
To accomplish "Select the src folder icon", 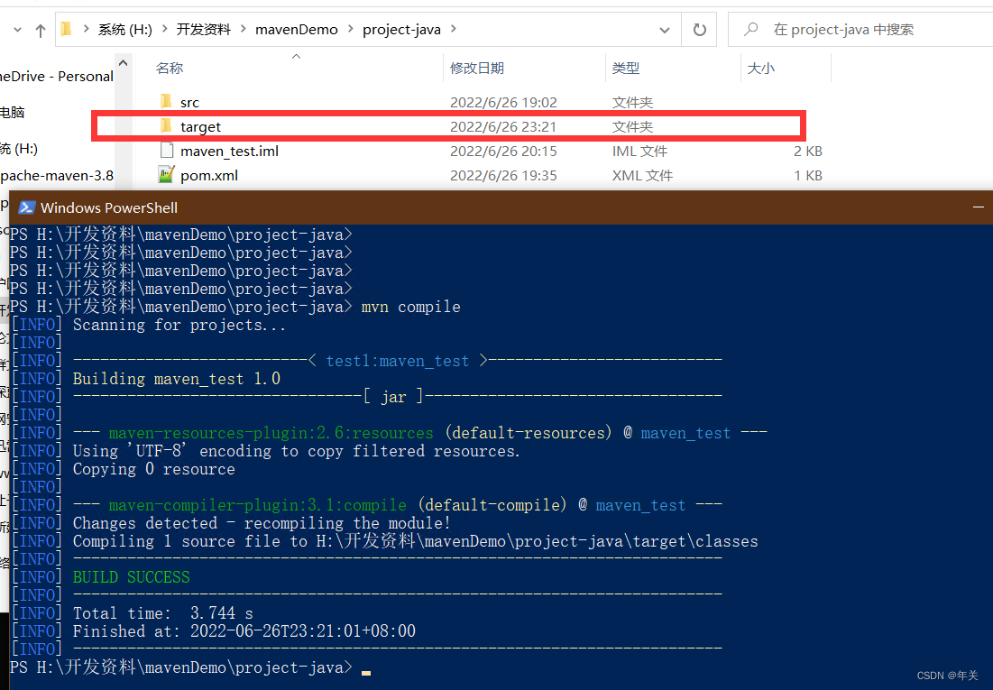I will tap(167, 101).
